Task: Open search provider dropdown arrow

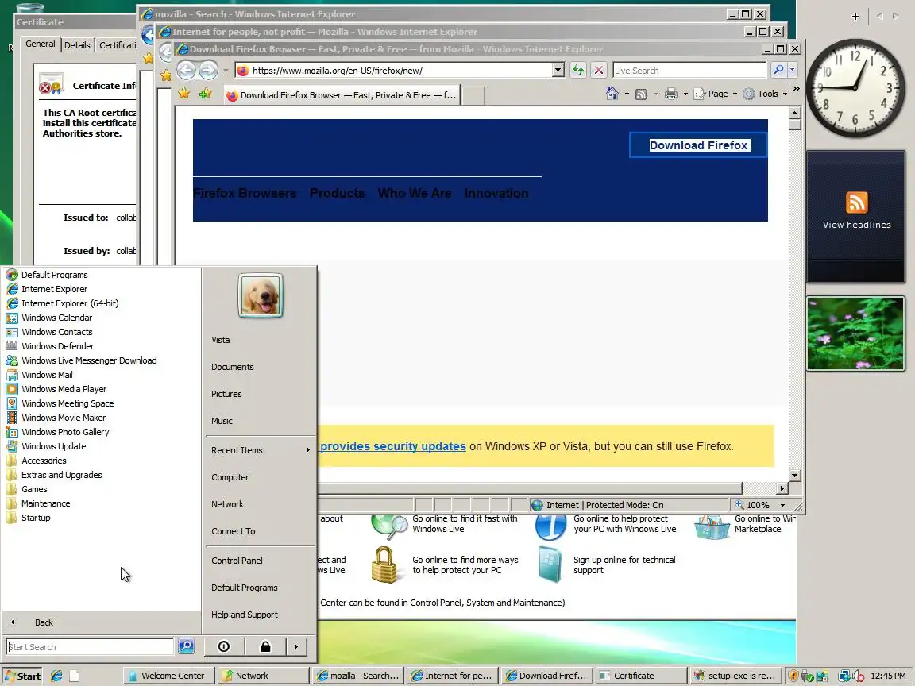Action: pos(792,70)
